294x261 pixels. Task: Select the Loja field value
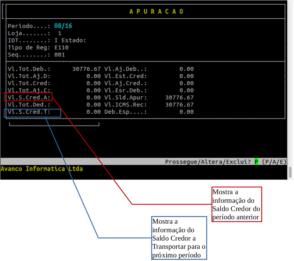(60, 33)
